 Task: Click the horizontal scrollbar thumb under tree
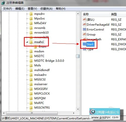[32, 113]
